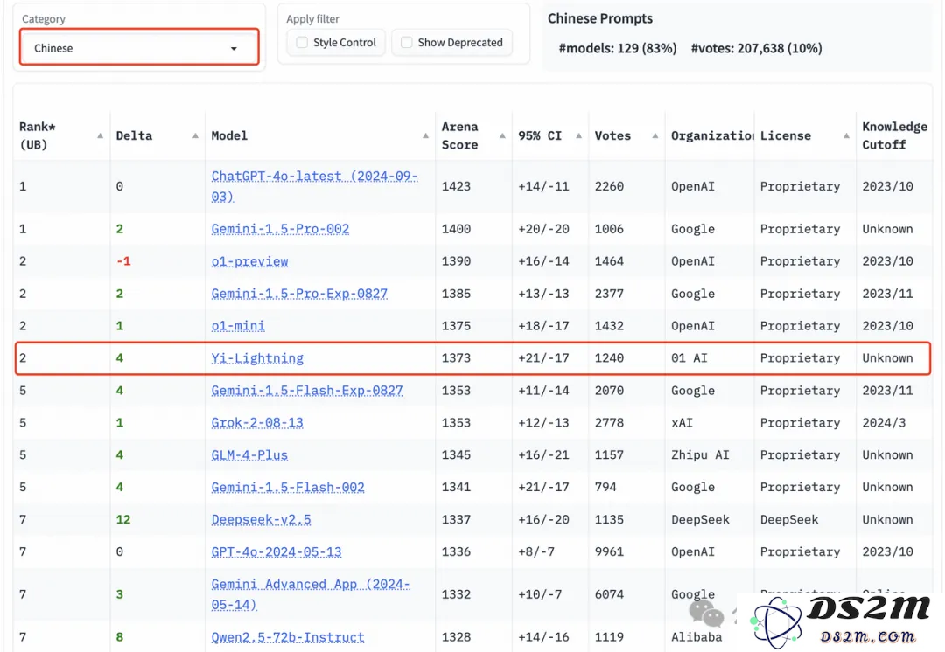Screen dimensions: 945x652
Task: Click Delta value 12 for Deepseek-v2.5
Action: [123, 519]
